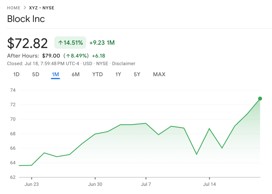The height and width of the screenshot is (194, 272).
Task: Click the $72.82 current price
Action: click(27, 43)
